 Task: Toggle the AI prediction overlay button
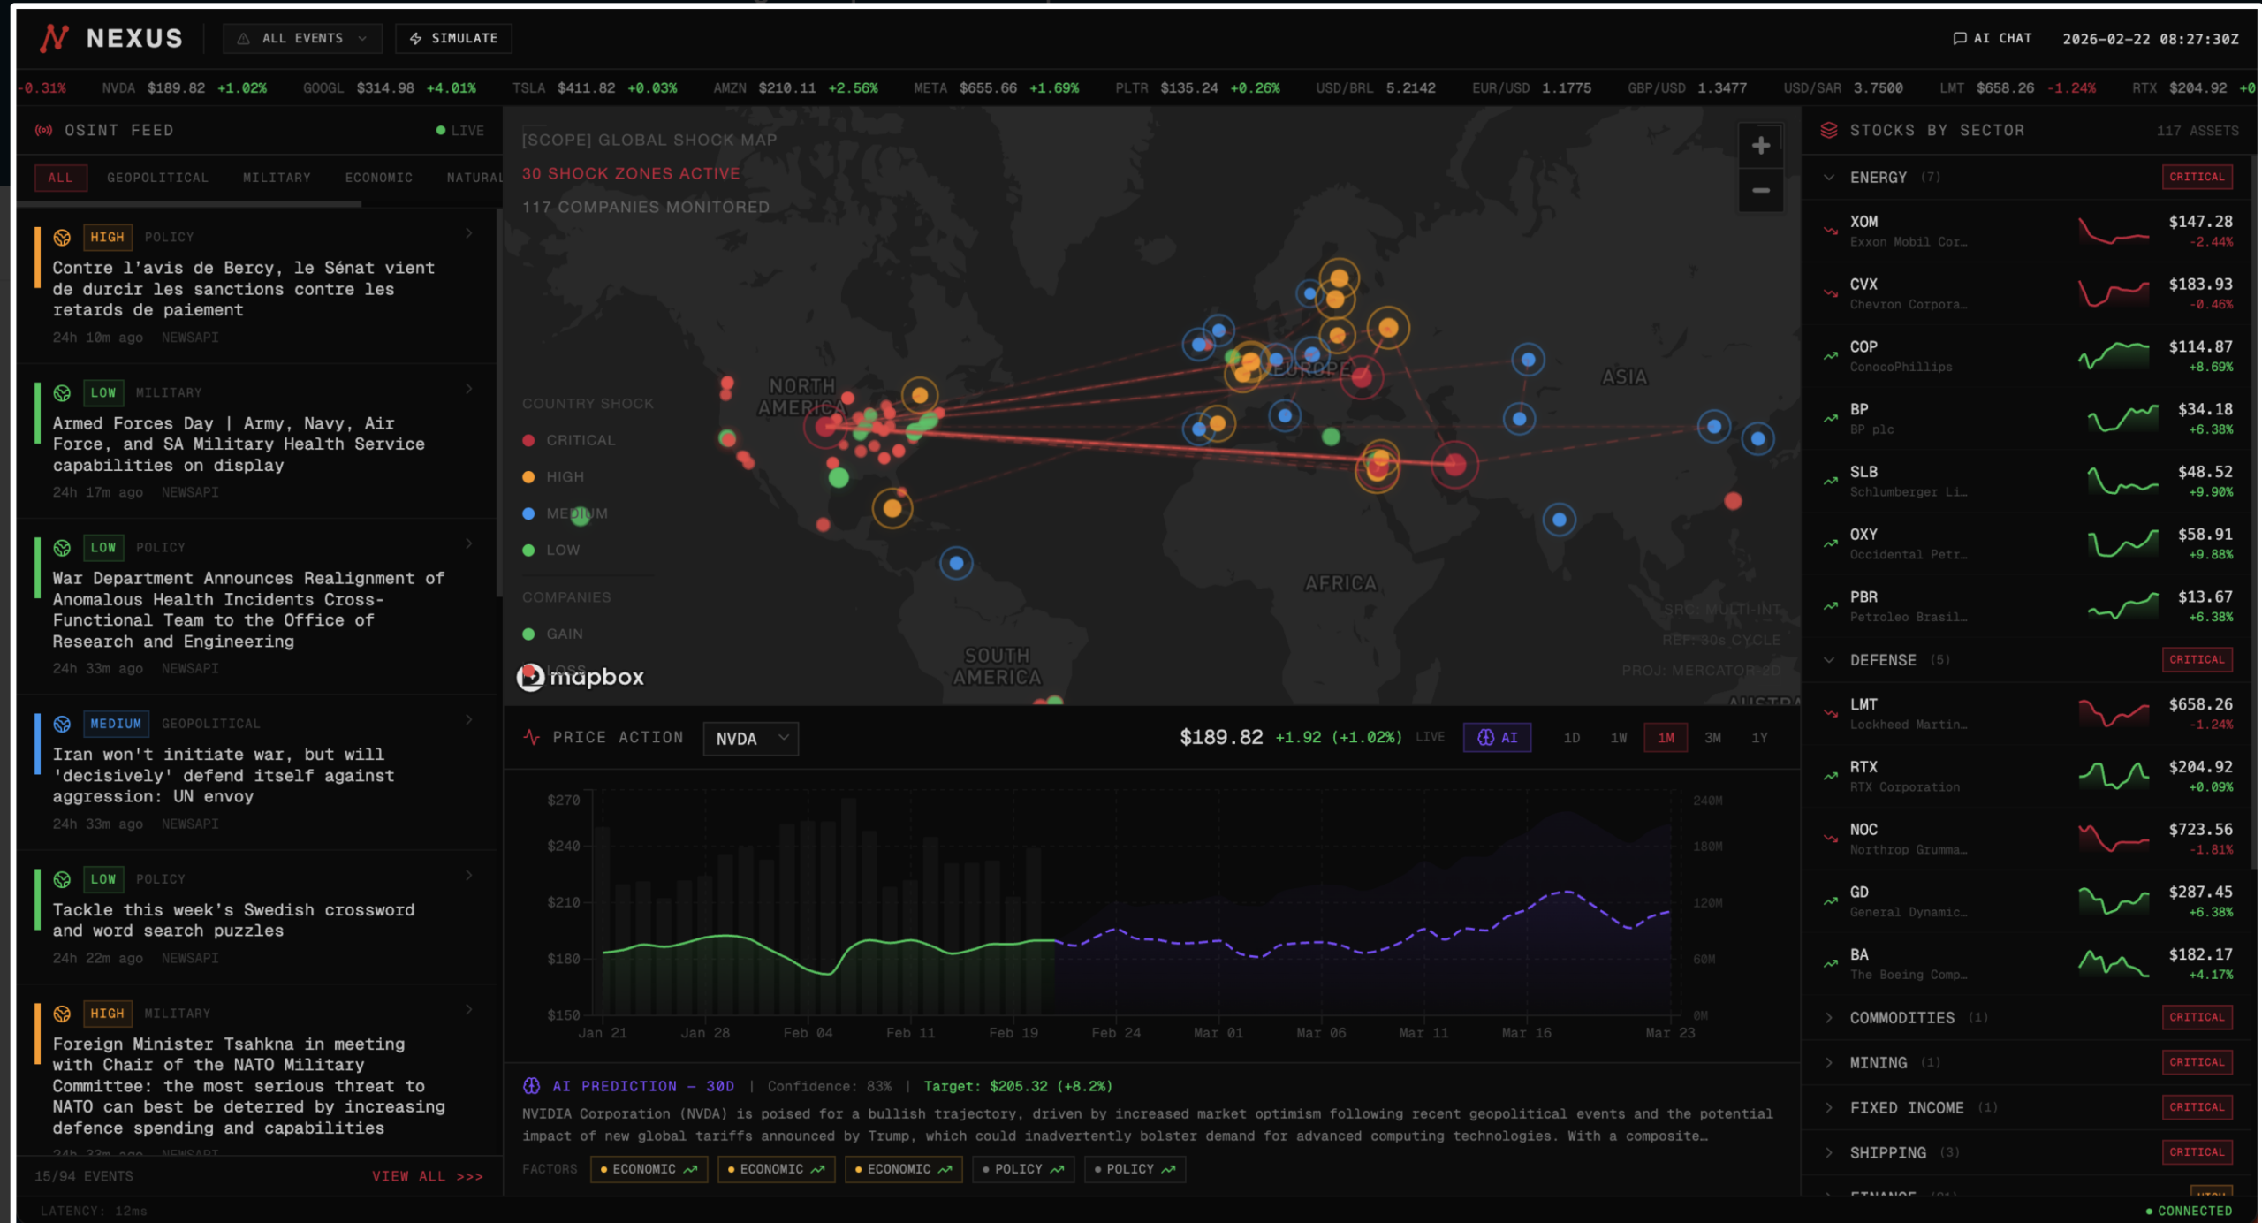1497,737
